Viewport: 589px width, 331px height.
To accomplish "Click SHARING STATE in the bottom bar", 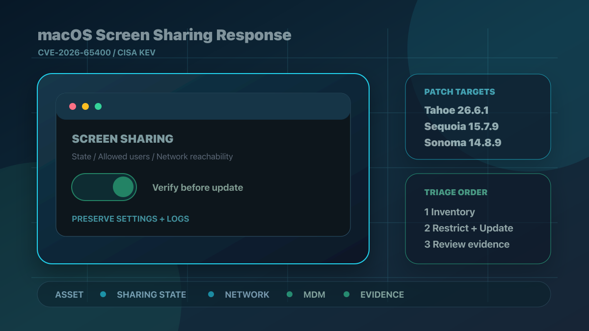I will 151,295.
